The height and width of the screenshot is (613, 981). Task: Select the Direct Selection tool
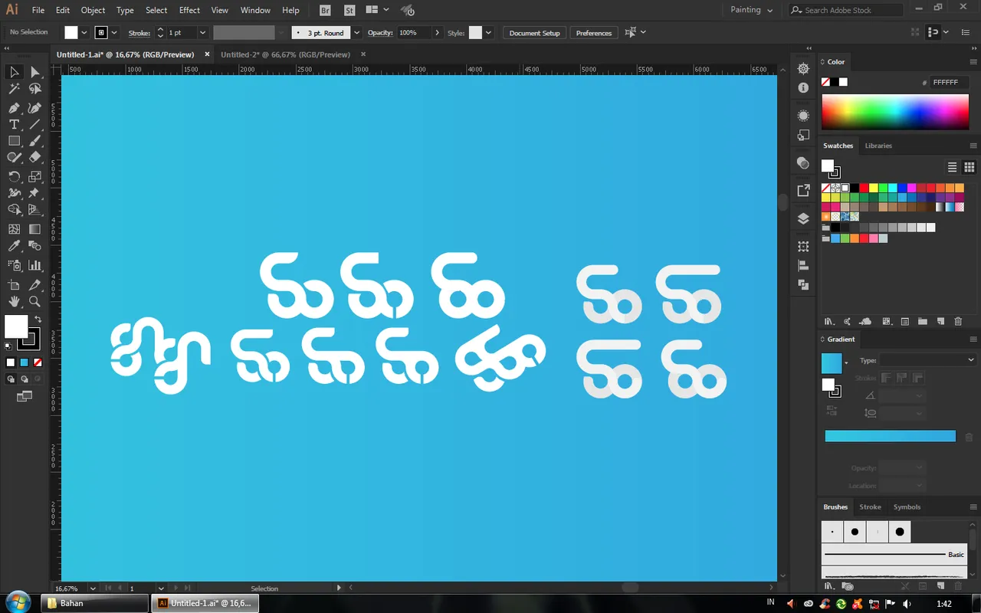point(34,72)
